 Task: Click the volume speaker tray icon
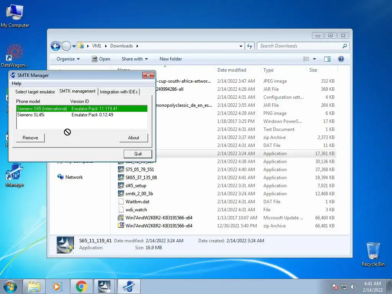[353, 287]
